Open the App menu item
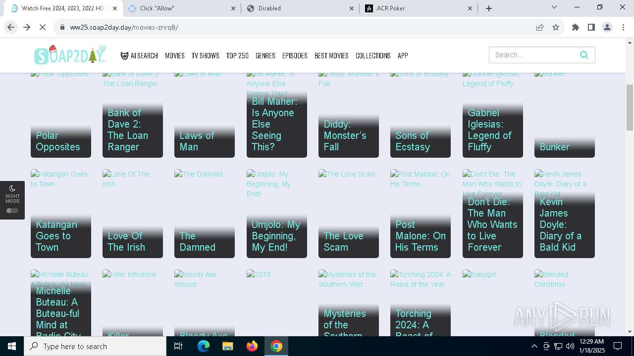 pyautogui.click(x=403, y=55)
